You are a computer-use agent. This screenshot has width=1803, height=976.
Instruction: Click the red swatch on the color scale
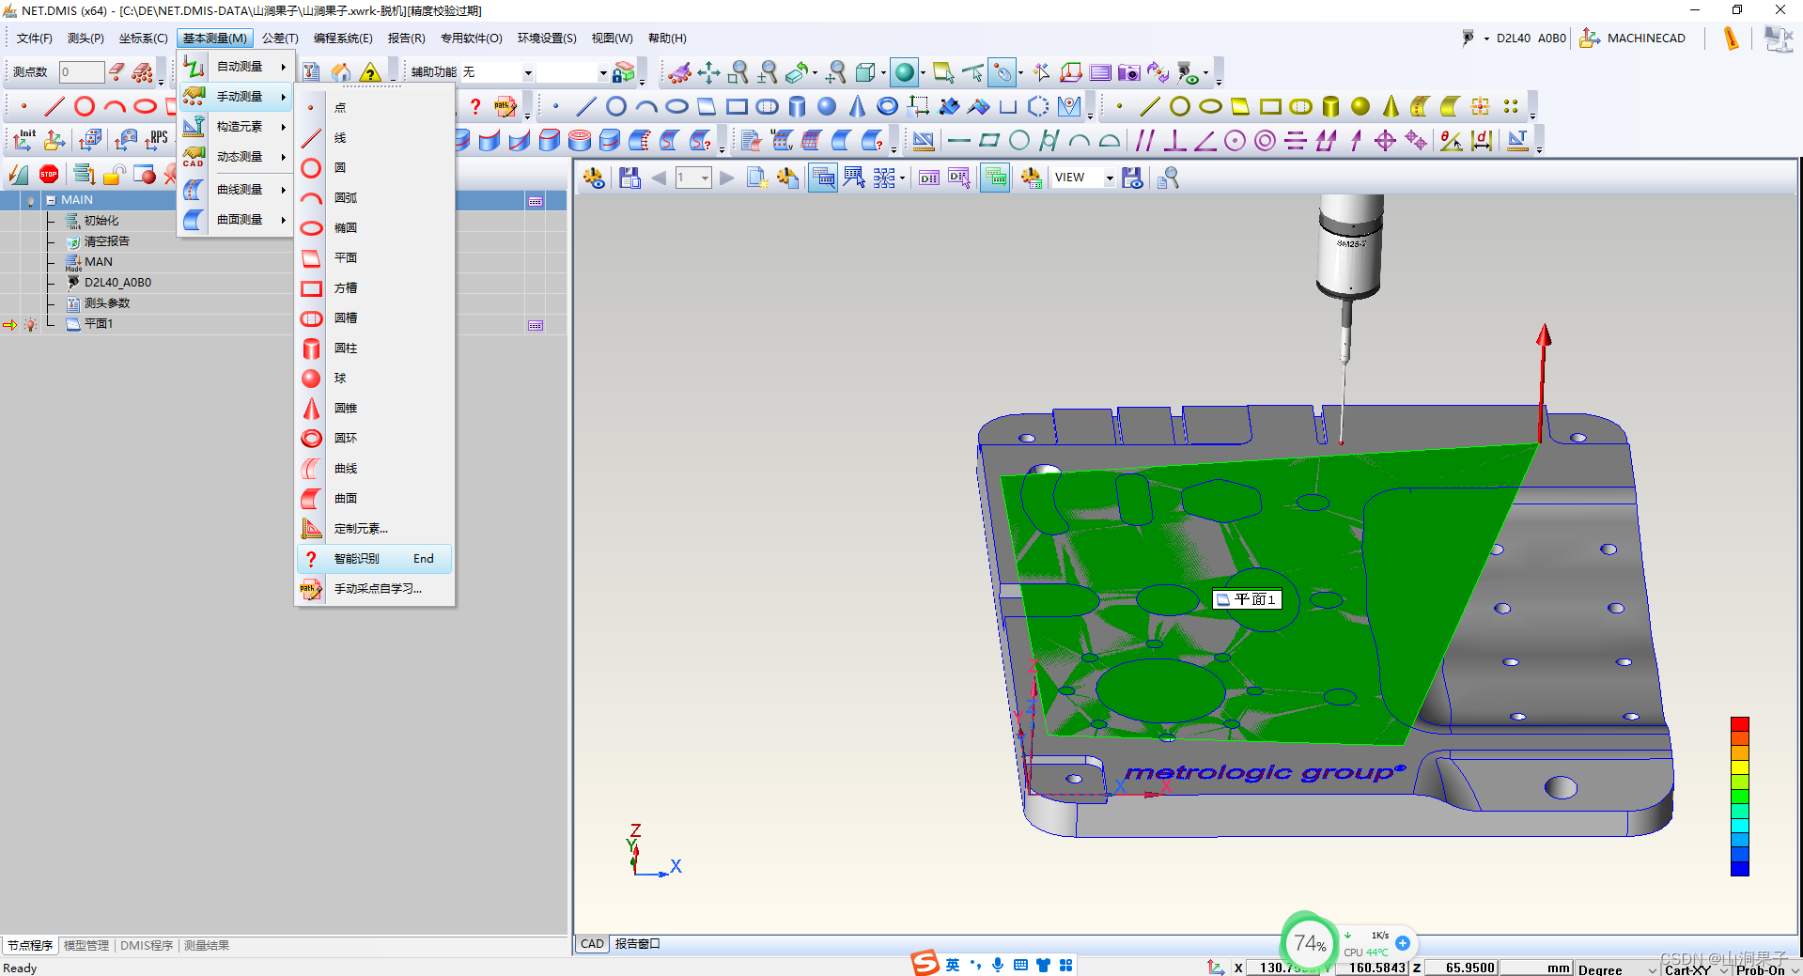[x=1739, y=724]
